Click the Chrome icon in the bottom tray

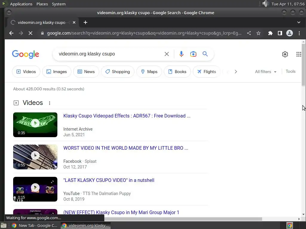290,225
